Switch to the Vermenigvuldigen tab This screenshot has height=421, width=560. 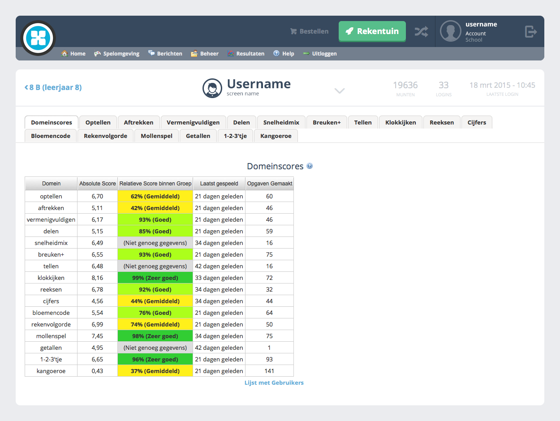[x=193, y=122]
